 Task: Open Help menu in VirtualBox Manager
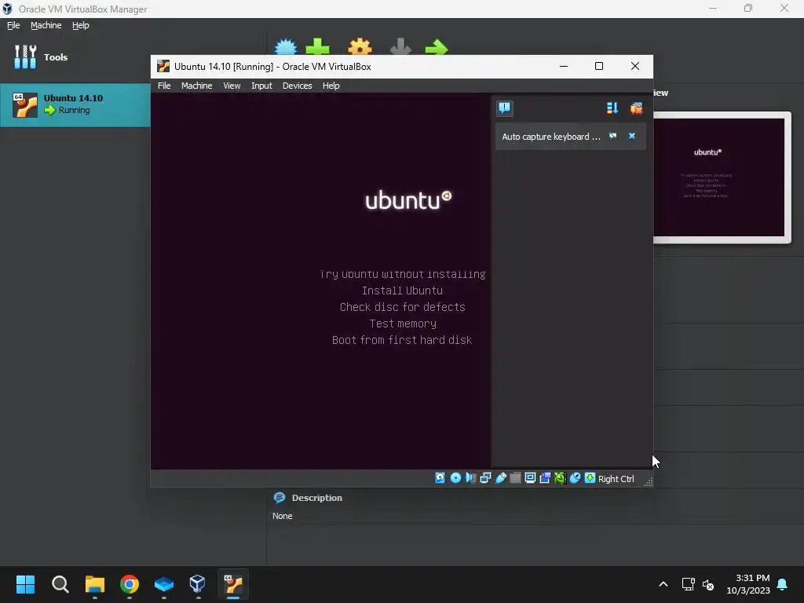point(81,25)
